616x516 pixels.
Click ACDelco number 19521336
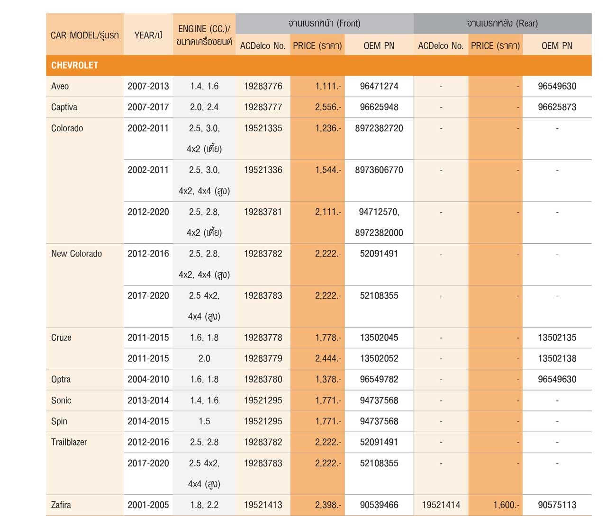point(263,170)
